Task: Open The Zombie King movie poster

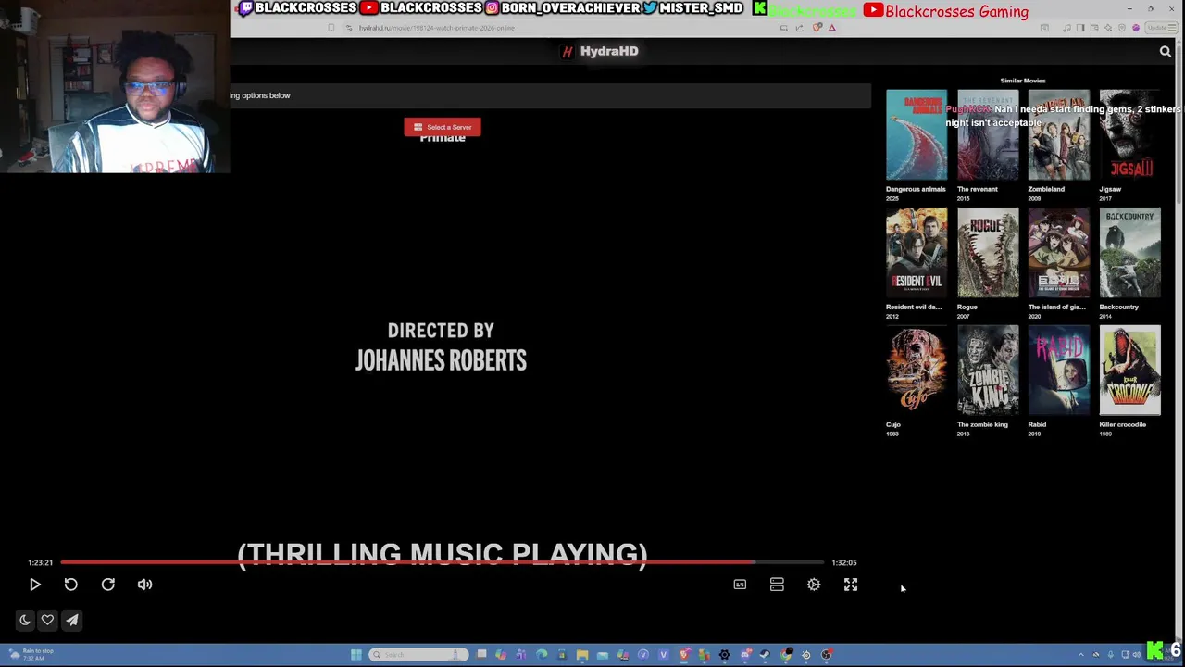Action: 988,371
